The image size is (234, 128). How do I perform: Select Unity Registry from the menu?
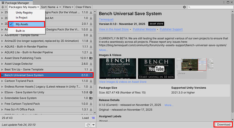tap(27, 13)
